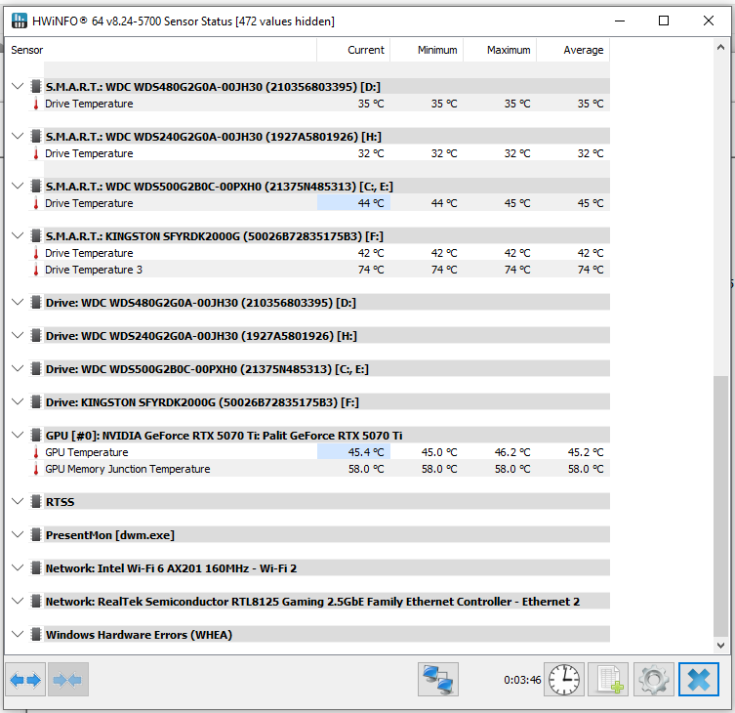Click thermometer icon beside GPU Memory Junction Temperature

35,469
